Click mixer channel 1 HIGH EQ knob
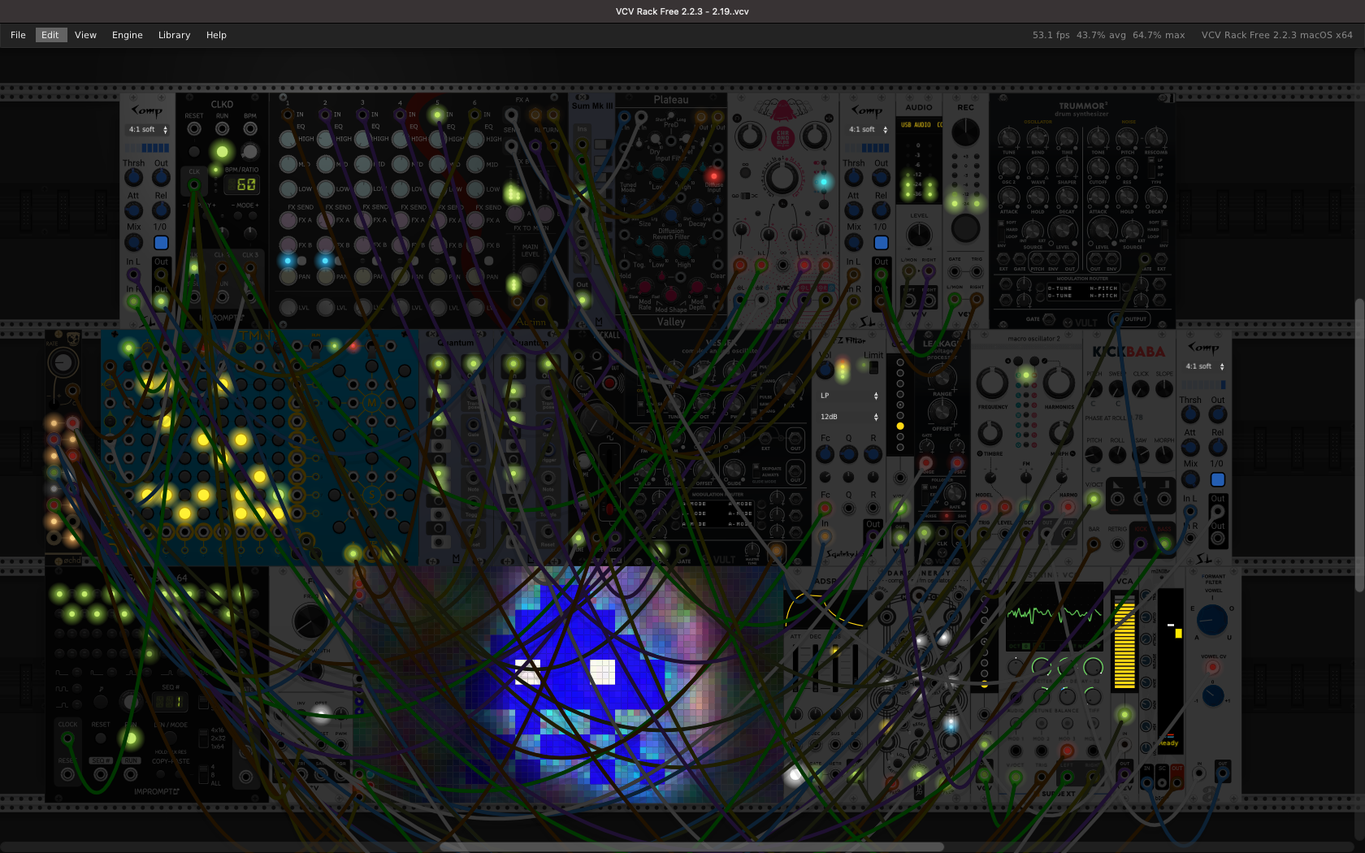 coord(288,139)
